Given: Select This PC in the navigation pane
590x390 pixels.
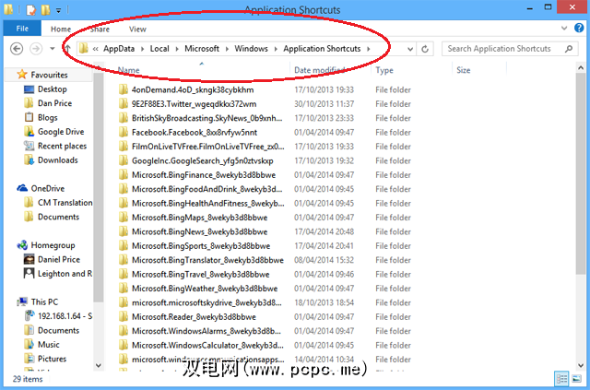Looking at the screenshot, I should (44, 301).
